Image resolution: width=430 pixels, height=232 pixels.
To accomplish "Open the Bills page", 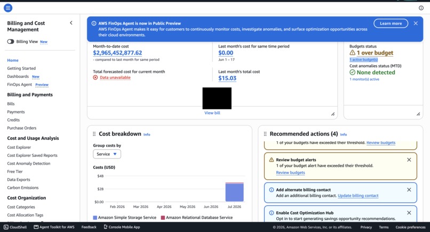I will (x=11, y=103).
